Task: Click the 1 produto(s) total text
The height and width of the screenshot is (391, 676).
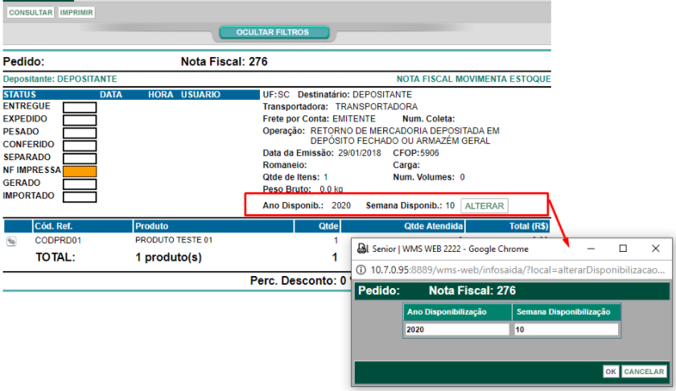Action: click(x=168, y=257)
